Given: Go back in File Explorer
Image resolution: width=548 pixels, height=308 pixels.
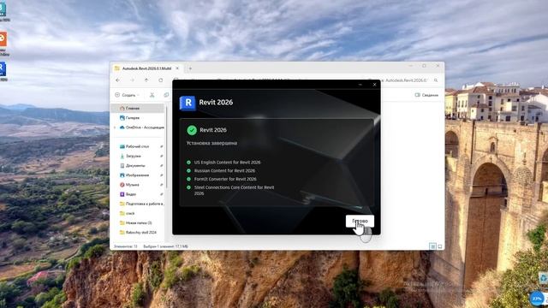Looking at the screenshot, I should pos(118,80).
